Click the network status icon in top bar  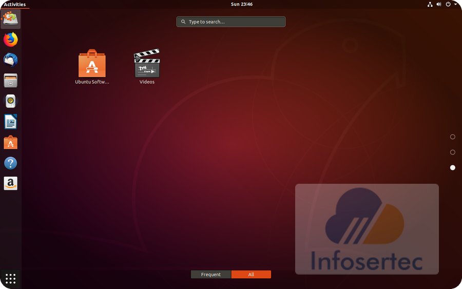[x=430, y=4]
